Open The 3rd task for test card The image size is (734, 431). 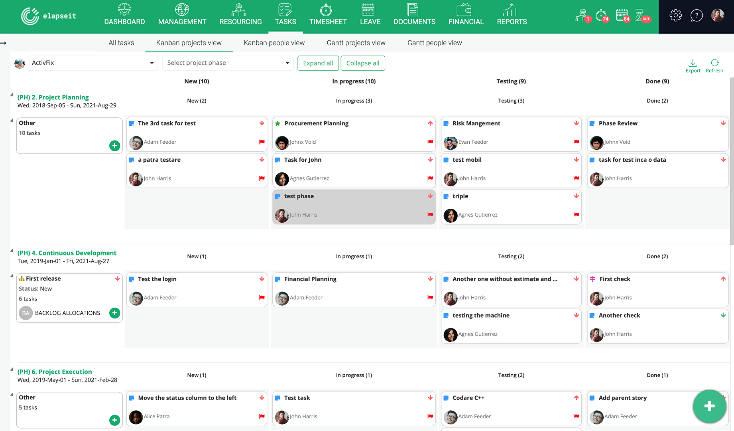[x=197, y=134]
